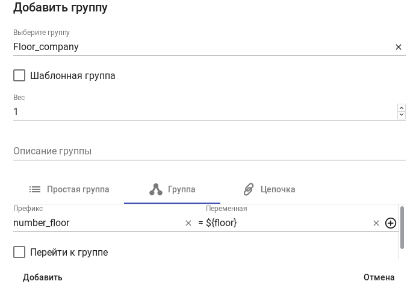The height and width of the screenshot is (290, 419).
Task: Clear the ${floor} variable field
Action: coord(376,223)
